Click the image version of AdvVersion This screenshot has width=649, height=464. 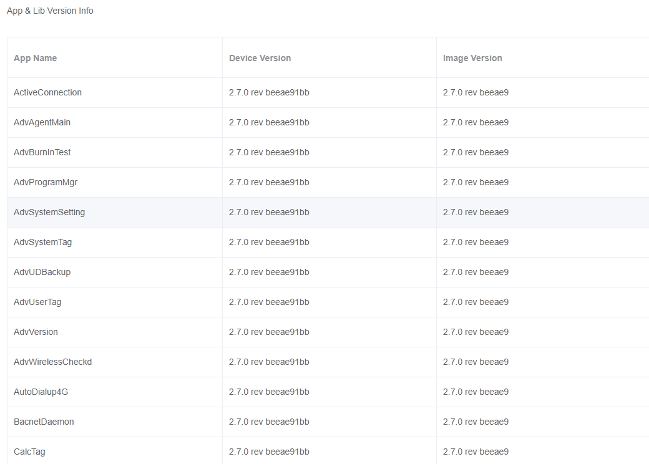[x=476, y=332]
